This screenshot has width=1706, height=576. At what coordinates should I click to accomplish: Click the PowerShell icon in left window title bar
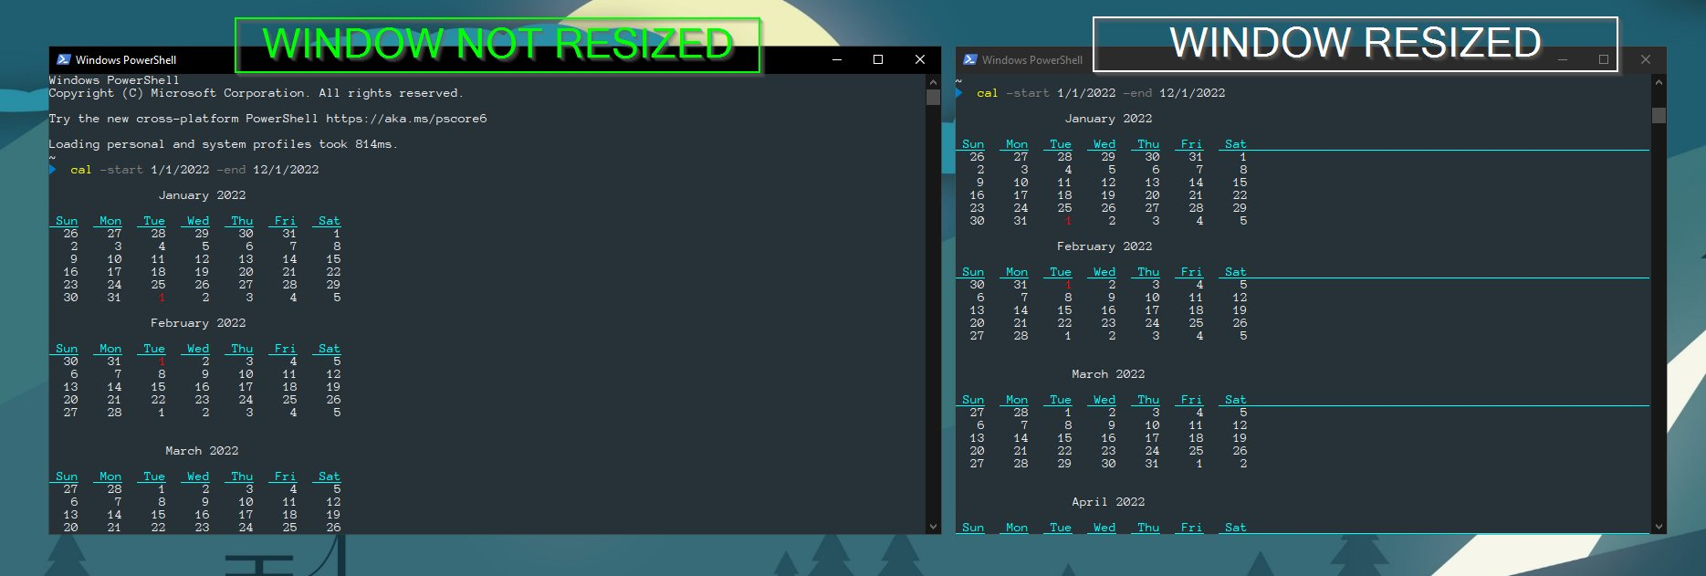tap(63, 59)
